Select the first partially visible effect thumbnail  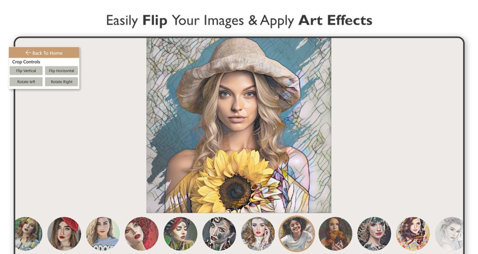pos(28,234)
